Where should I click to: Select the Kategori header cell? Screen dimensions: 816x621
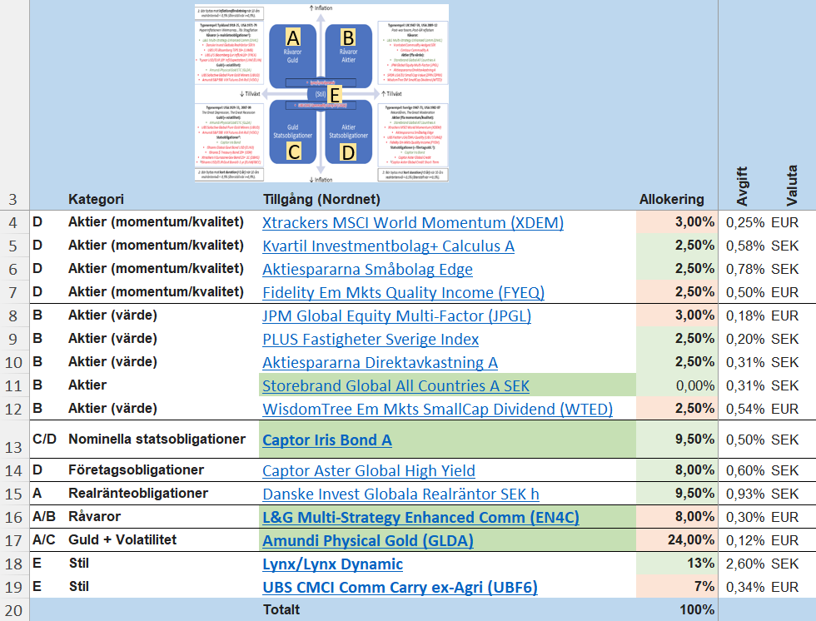pos(96,199)
